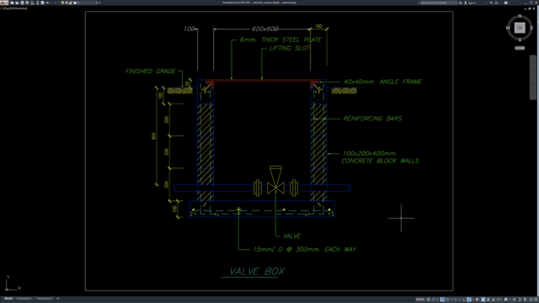Click the search keyword input field

tap(439, 3)
